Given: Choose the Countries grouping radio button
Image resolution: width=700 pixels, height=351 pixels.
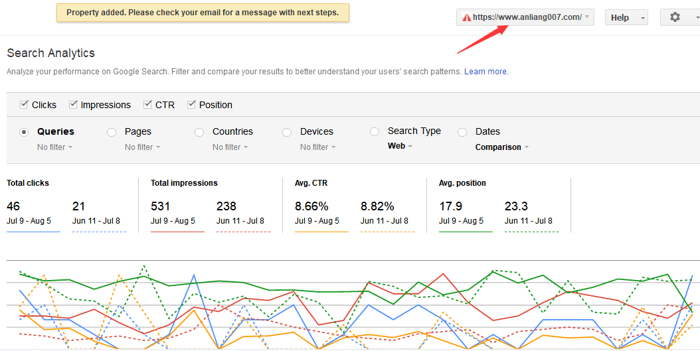Looking at the screenshot, I should [x=199, y=132].
